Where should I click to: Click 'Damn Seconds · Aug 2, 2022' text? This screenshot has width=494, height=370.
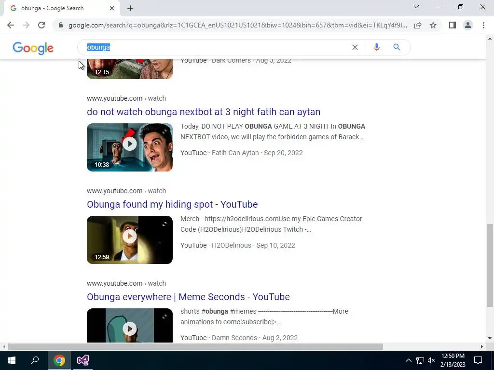point(255,338)
